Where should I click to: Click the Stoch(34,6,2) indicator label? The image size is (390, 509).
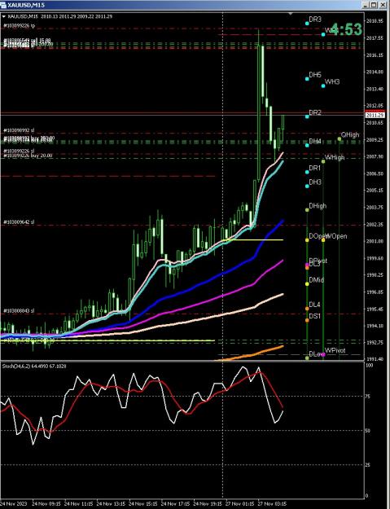coord(34,366)
